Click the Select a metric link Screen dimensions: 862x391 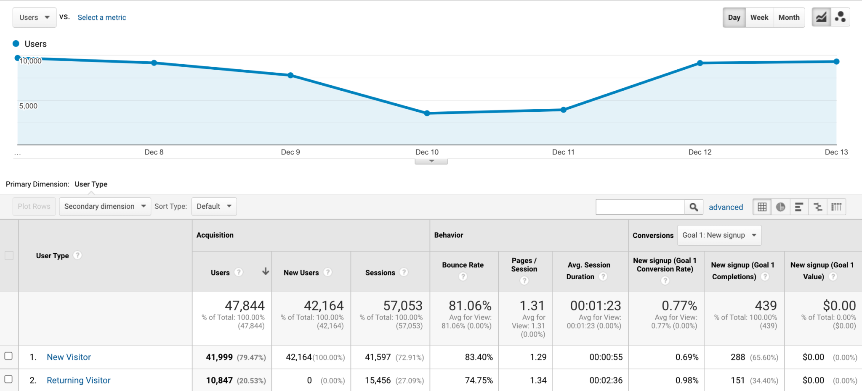click(101, 17)
